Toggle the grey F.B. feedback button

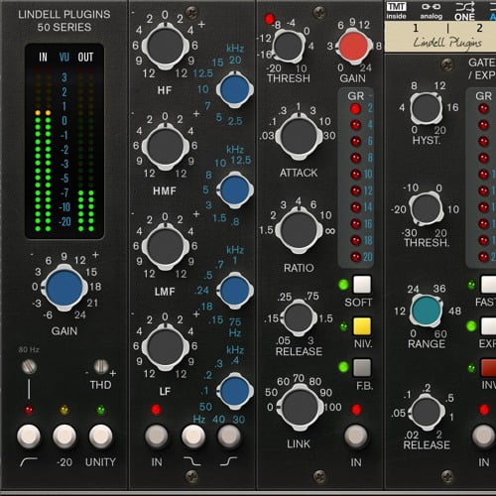[362, 368]
